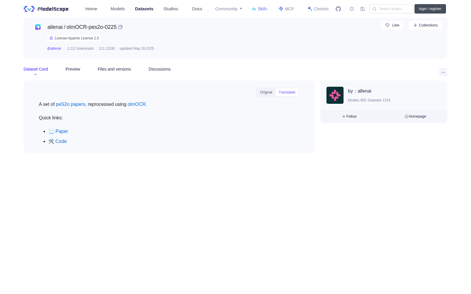Click the Homepage button label
471x294 pixels.
coord(417,116)
